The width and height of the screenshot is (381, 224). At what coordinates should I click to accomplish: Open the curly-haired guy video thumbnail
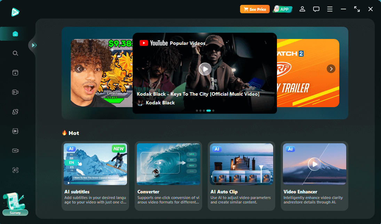point(102,73)
